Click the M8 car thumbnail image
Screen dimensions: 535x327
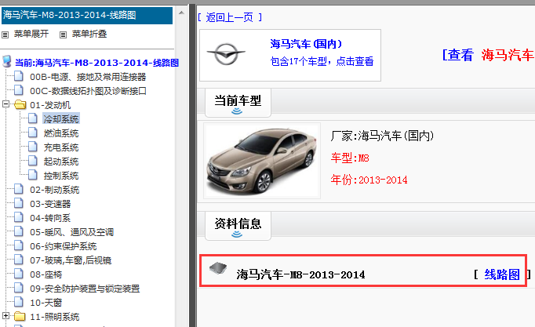point(262,161)
